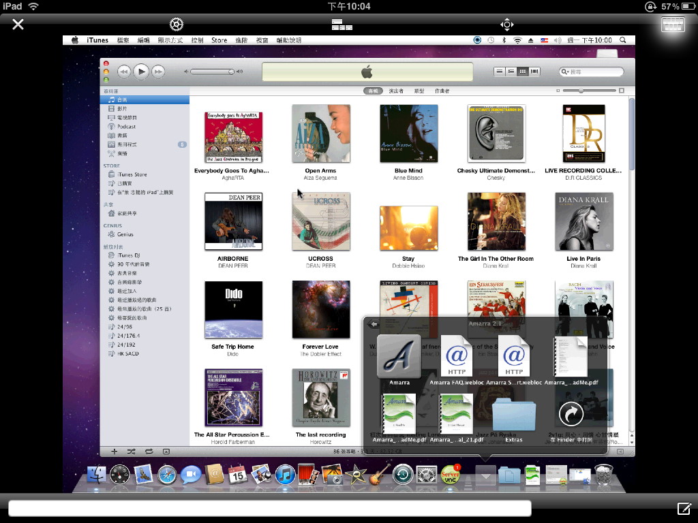Open the iTunes menu in menu bar

point(97,40)
